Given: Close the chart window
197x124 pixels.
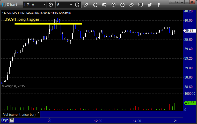Looking at the screenshot, I should [x=192, y=2].
